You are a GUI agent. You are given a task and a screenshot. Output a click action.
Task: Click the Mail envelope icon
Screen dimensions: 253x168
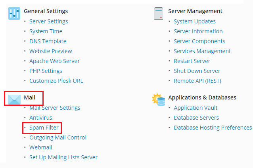14,99
